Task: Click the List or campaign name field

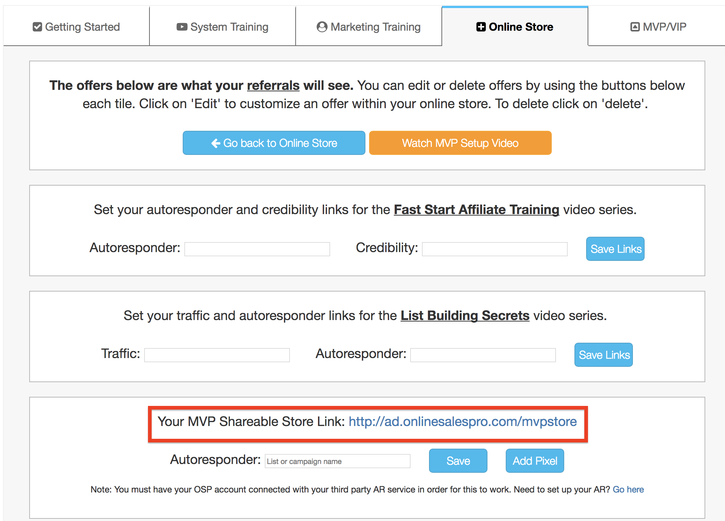Action: [x=338, y=461]
